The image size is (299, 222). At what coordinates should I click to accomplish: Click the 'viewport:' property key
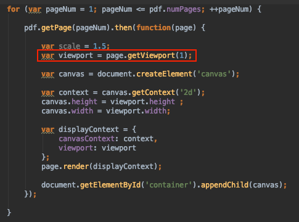click(78, 148)
